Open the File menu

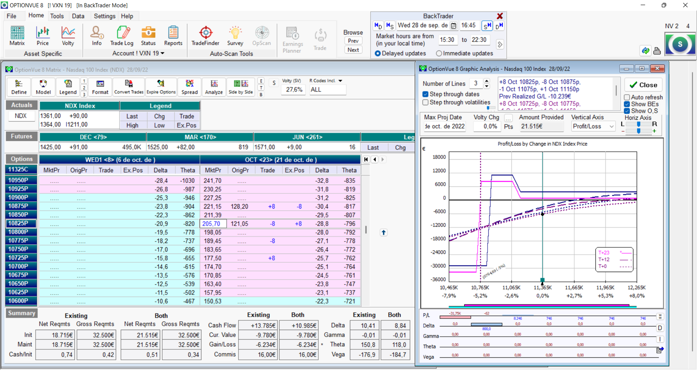pyautogui.click(x=12, y=16)
